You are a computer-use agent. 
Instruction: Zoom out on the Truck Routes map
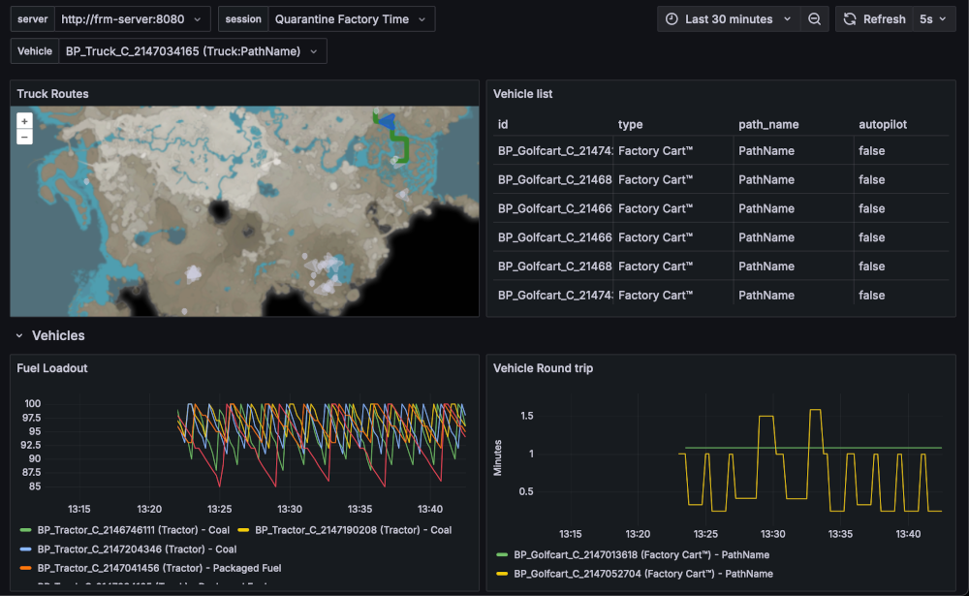[x=25, y=137]
